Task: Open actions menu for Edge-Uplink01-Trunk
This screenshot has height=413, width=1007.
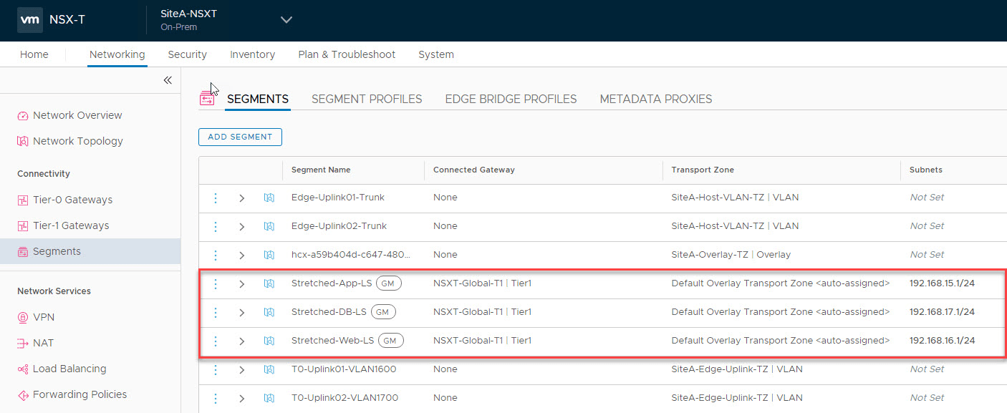Action: pos(216,198)
